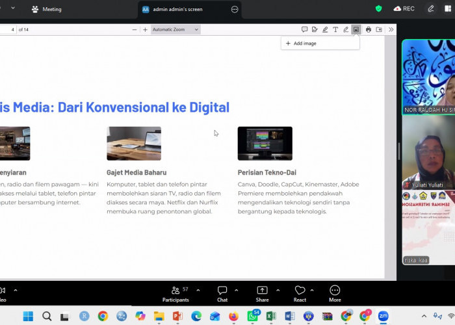Expand Participants options caret
This screenshot has height=325, width=455.
(198, 290)
